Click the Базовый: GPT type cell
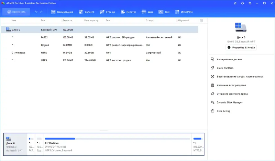The height and width of the screenshot is (161, 275). pyautogui.click(x=49, y=30)
